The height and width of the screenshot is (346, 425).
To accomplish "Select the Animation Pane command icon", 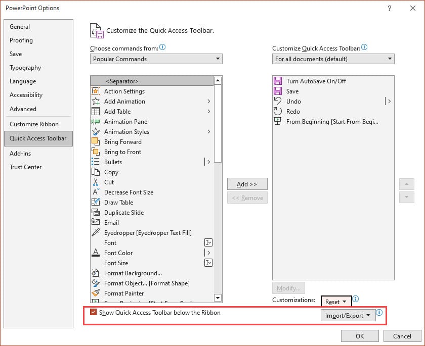I will [96, 122].
